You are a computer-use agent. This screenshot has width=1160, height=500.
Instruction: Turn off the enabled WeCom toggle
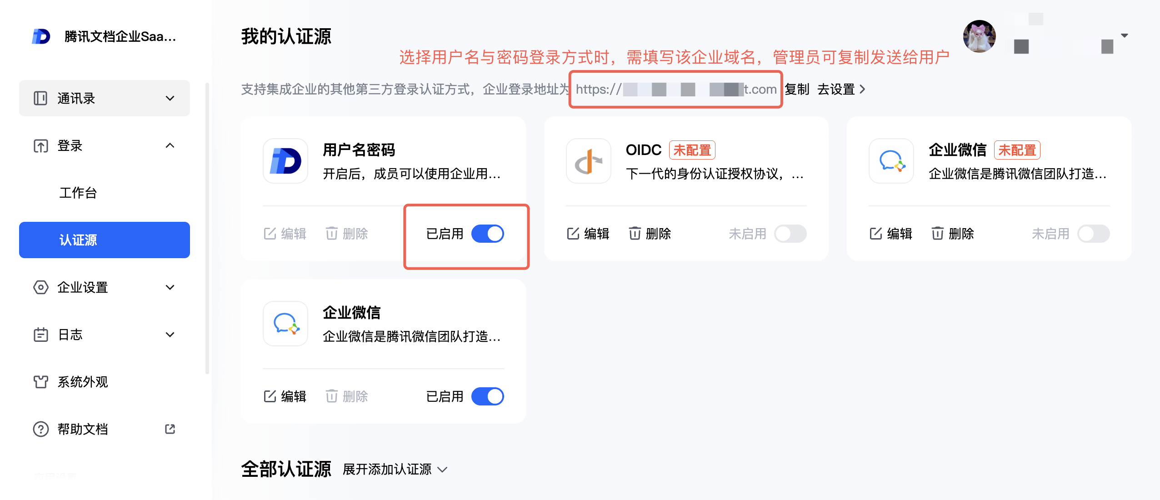488,396
